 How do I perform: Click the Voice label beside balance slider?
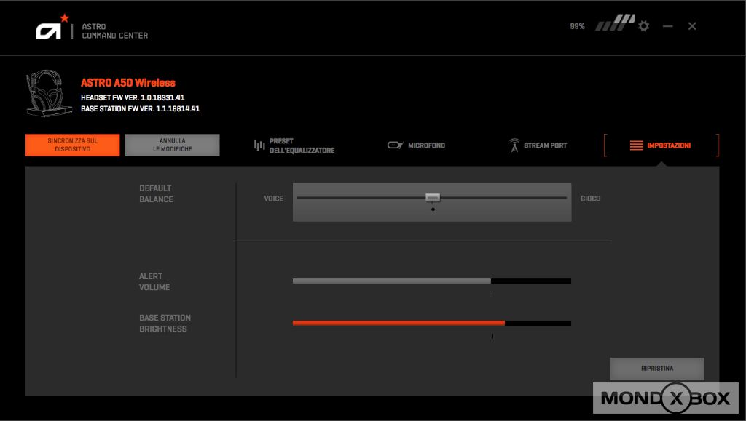[x=273, y=199]
